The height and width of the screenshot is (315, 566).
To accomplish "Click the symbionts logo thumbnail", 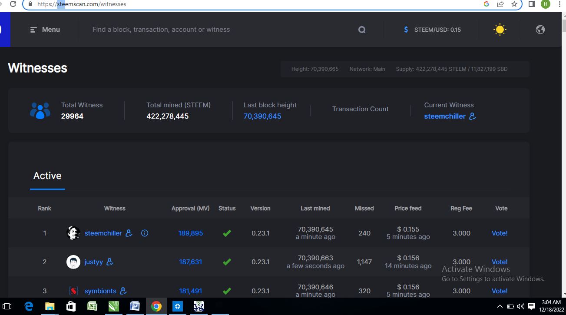I will (73, 291).
